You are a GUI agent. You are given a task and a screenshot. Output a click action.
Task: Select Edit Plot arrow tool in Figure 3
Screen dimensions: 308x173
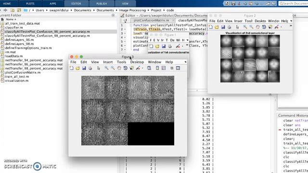[99, 68]
